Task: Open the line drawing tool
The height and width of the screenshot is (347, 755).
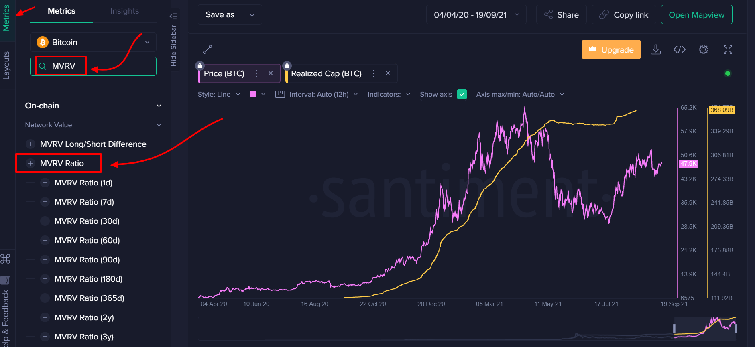Action: [208, 49]
